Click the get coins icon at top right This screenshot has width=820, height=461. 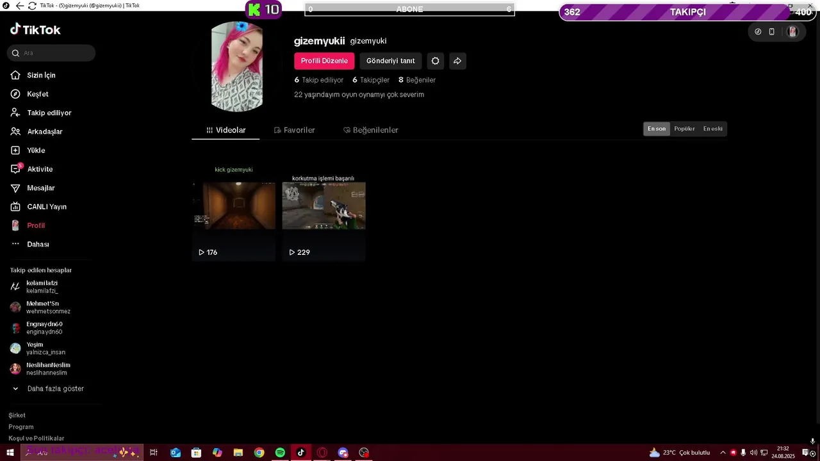758,31
